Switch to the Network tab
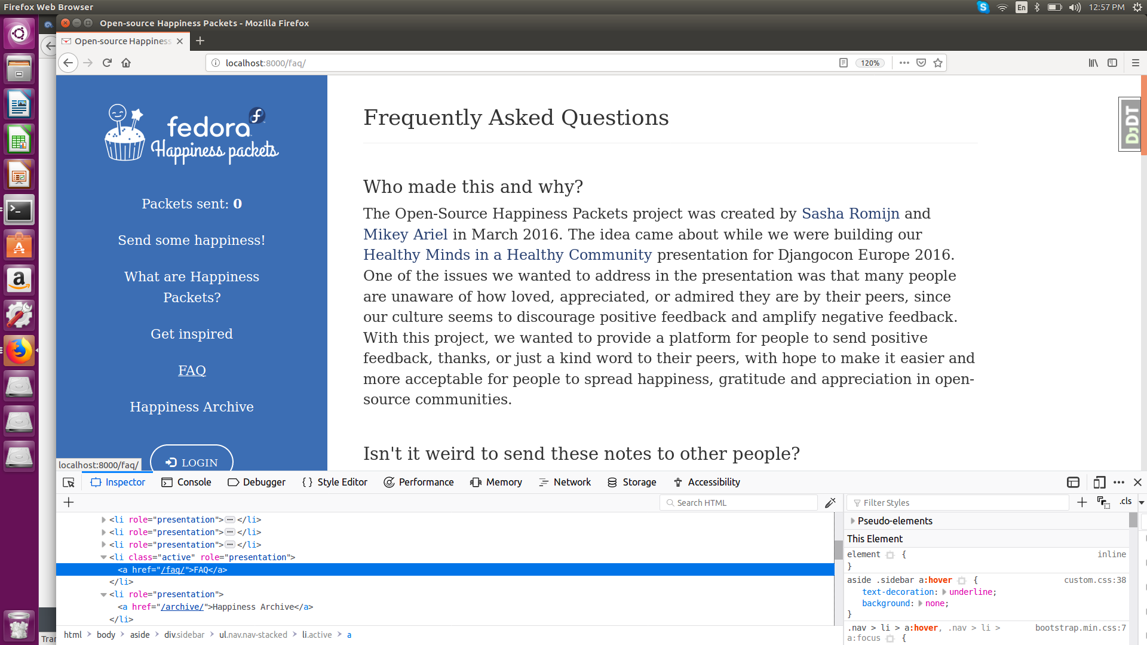 click(x=565, y=482)
